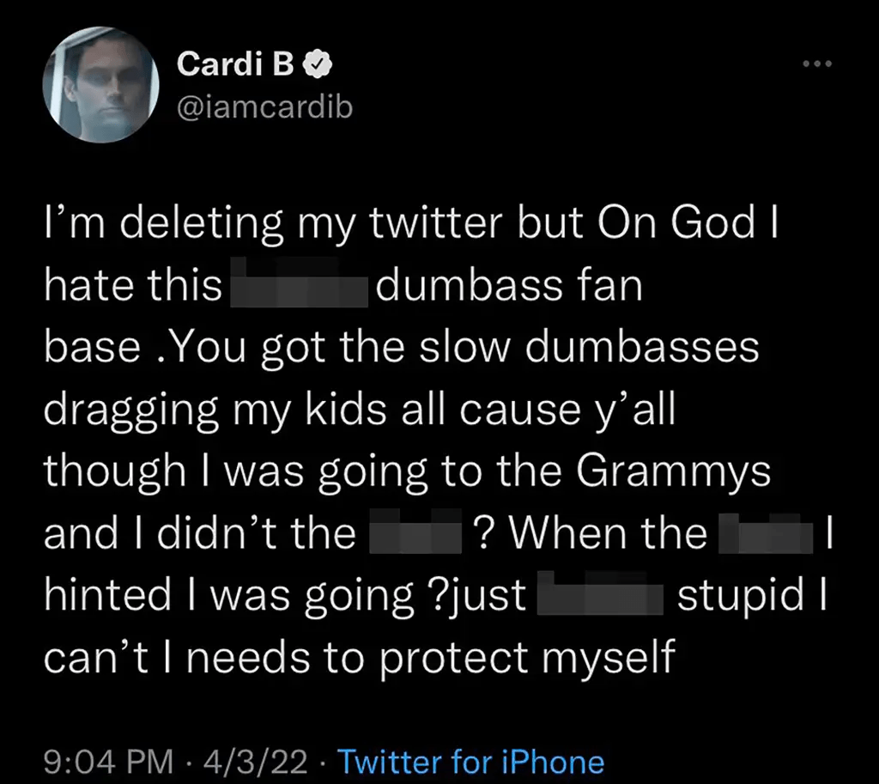Click the blue verified checkmark badge
This screenshot has height=784, width=879.
tap(318, 64)
